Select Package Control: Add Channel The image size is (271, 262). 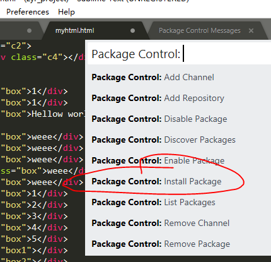(x=178, y=77)
